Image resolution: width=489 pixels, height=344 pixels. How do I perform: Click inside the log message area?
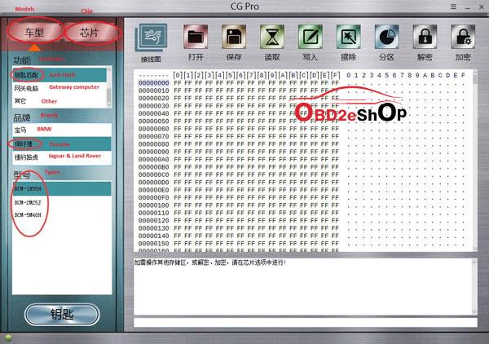click(x=302, y=287)
